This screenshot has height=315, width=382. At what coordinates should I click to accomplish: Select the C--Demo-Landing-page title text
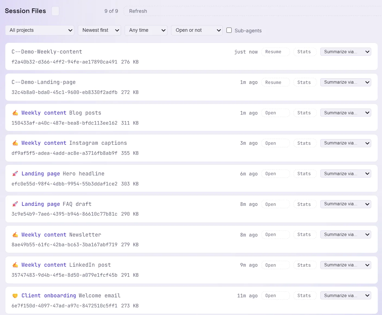coord(44,82)
